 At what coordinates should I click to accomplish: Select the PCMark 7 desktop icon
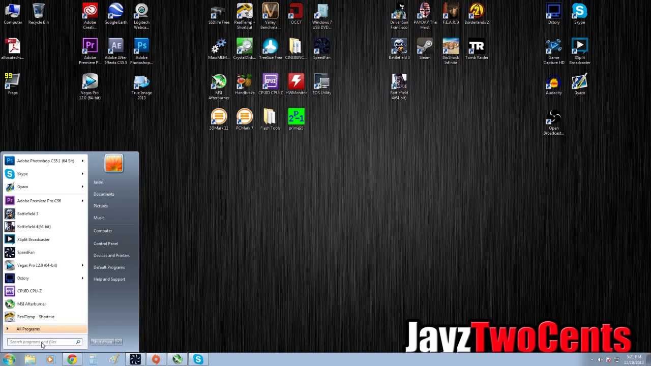click(245, 119)
